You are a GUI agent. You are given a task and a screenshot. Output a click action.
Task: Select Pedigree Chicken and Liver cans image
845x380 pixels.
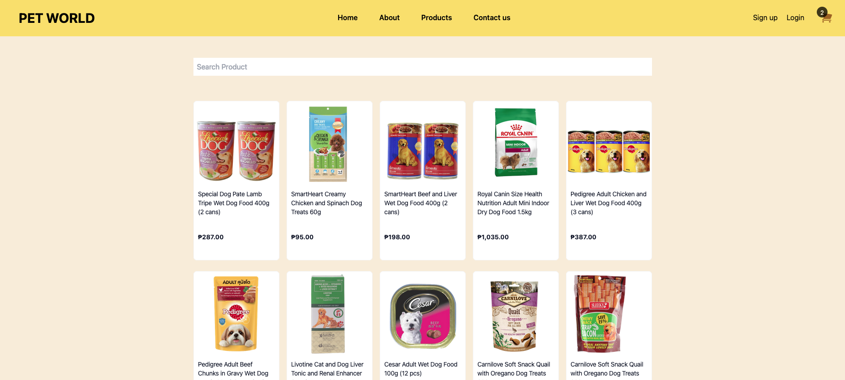(609, 151)
